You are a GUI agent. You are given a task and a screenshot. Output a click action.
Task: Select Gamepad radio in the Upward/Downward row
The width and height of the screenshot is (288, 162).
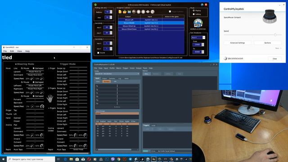point(34,68)
